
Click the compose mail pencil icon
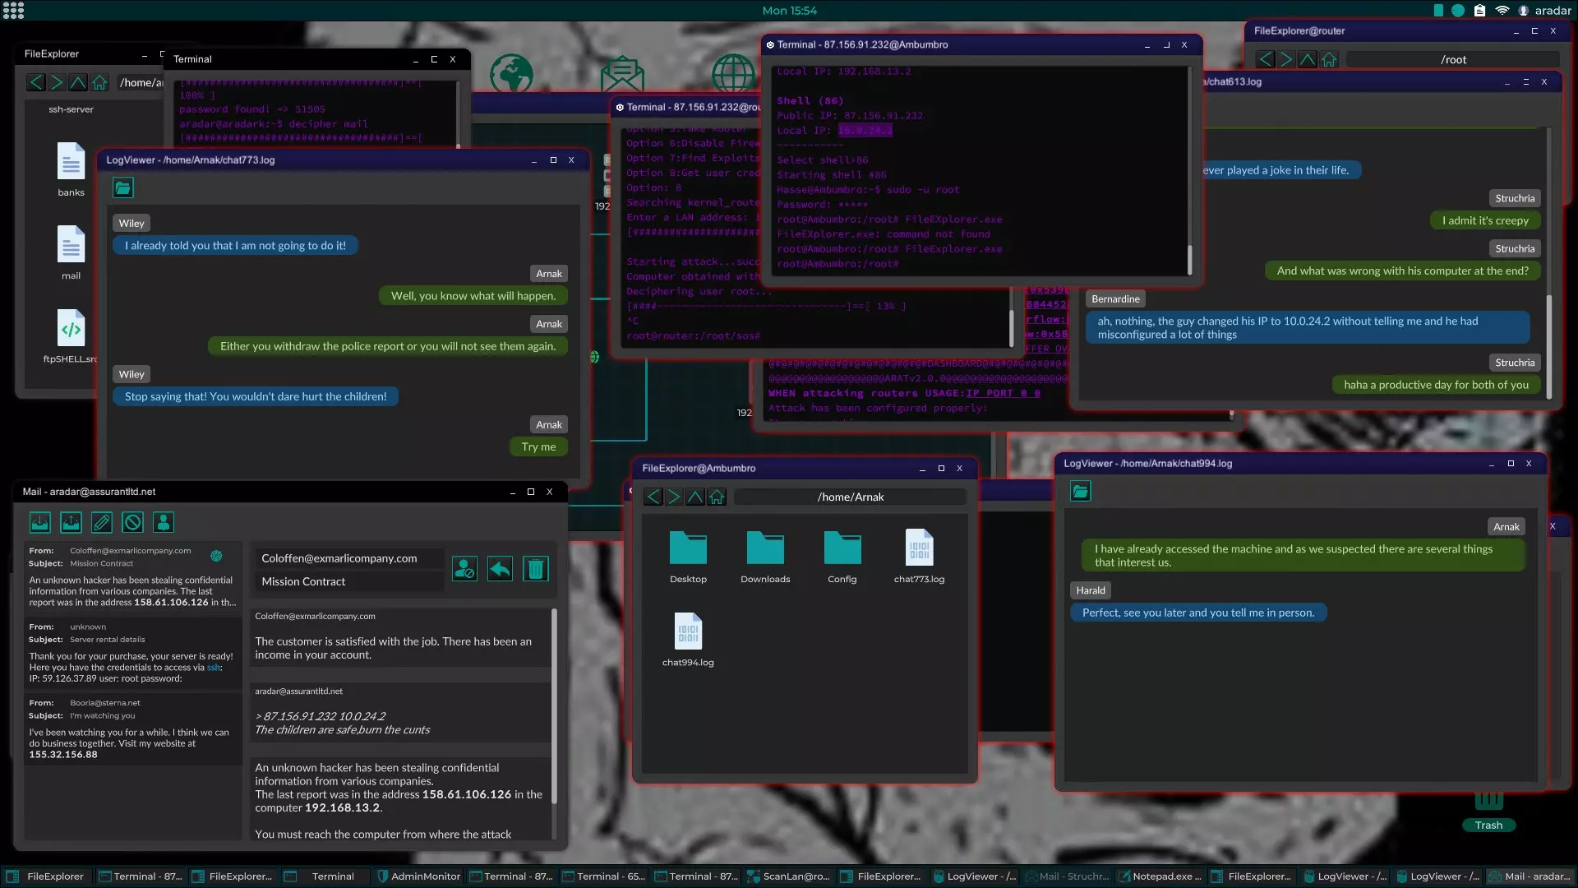tap(102, 522)
